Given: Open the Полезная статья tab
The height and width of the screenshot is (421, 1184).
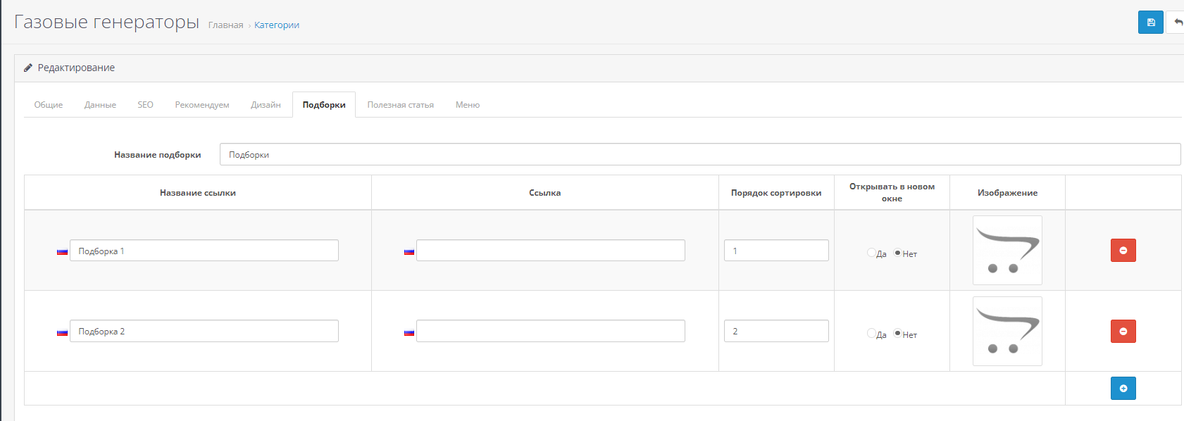Looking at the screenshot, I should (400, 105).
